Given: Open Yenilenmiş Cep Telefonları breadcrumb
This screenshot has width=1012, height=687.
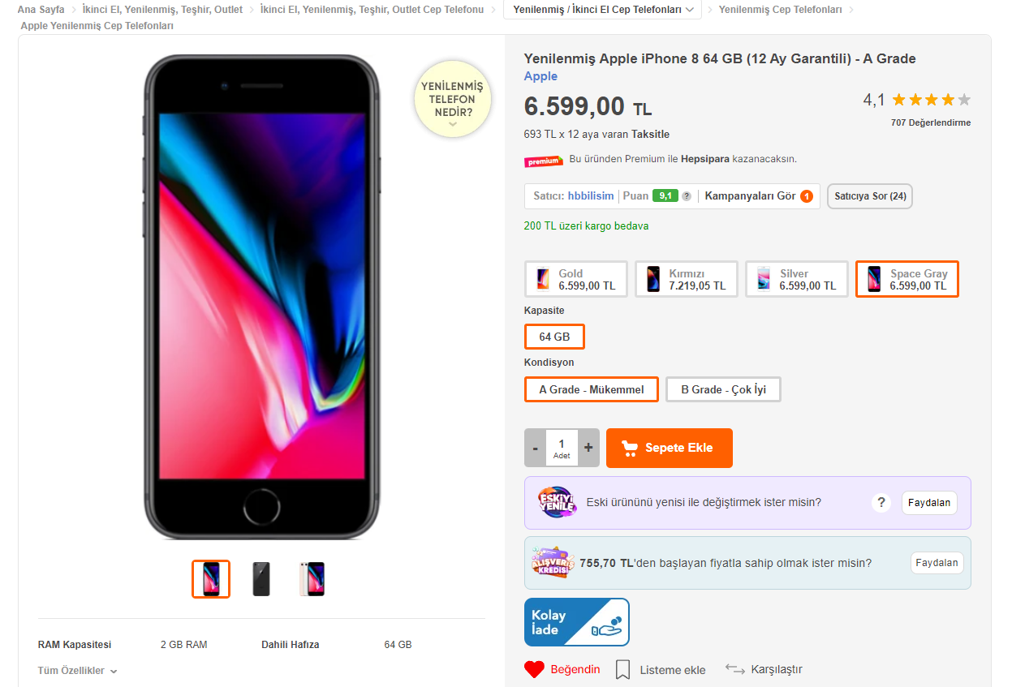Looking at the screenshot, I should pos(780,10).
